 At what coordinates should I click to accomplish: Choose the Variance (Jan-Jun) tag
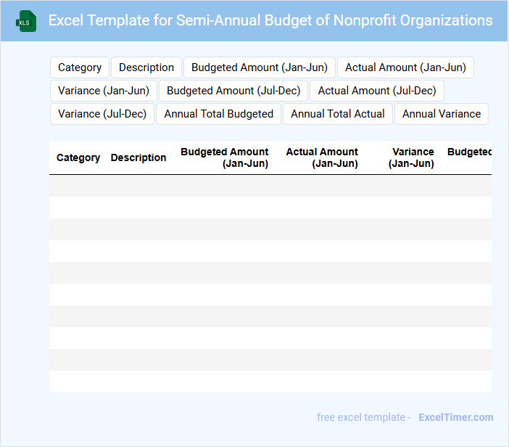coord(104,91)
